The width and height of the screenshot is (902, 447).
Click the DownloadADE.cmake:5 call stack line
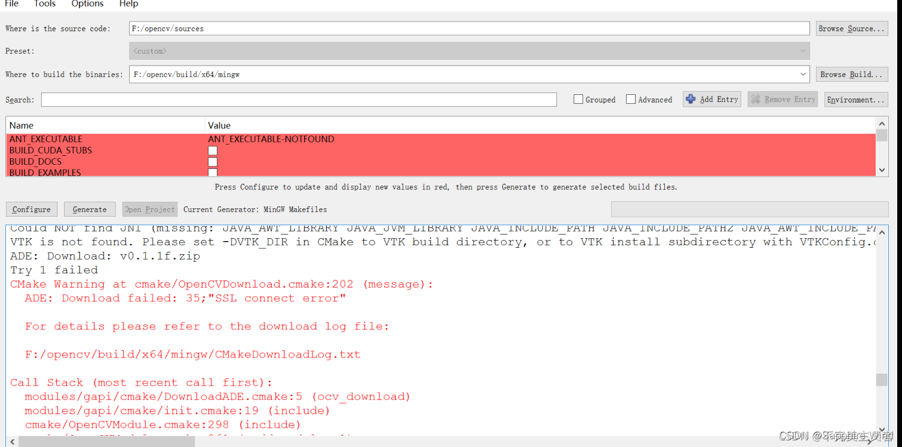click(217, 397)
